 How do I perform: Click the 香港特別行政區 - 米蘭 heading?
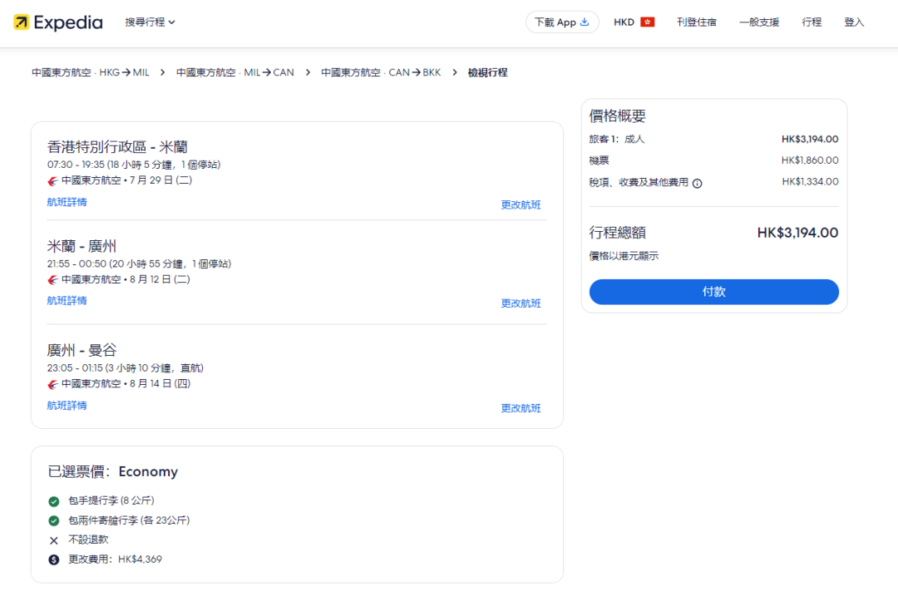(117, 147)
